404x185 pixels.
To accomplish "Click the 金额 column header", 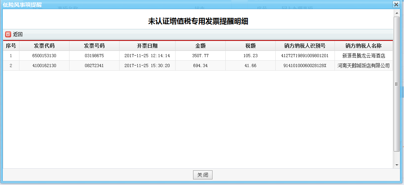I will click(x=200, y=46).
